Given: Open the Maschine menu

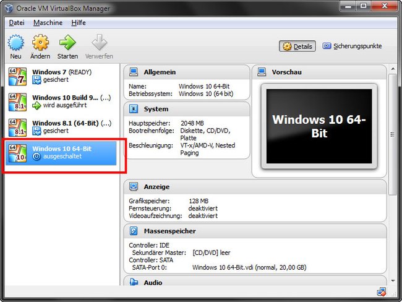Looking at the screenshot, I should pos(48,23).
